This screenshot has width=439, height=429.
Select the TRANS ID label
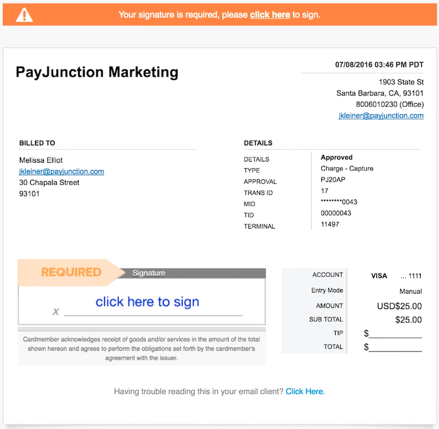click(x=258, y=193)
